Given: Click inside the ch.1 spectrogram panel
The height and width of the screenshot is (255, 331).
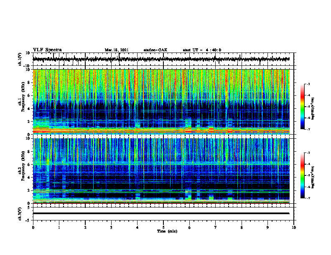Looking at the screenshot, I should 161,102.
